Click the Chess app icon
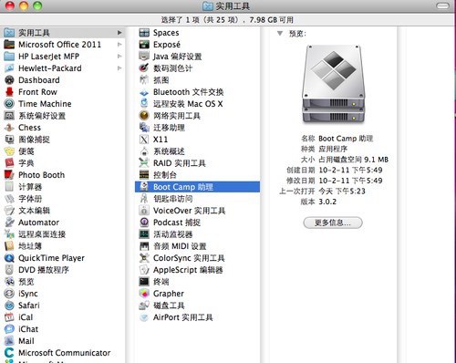This screenshot has width=456, height=363. (x=9, y=128)
